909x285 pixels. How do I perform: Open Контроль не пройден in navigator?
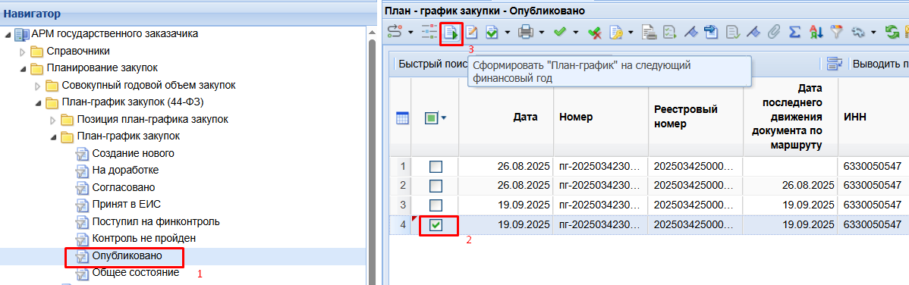[x=143, y=238]
